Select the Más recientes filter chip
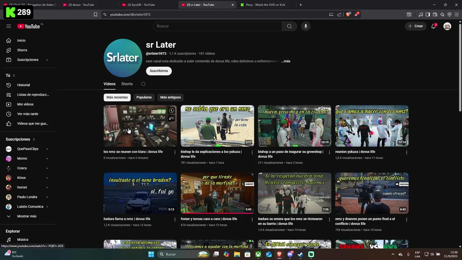 [x=117, y=97]
